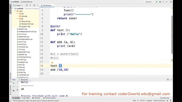This screenshot has height=102, width=182.
Task: Toggle fold marker on line 13
Action: tap(49, 46)
